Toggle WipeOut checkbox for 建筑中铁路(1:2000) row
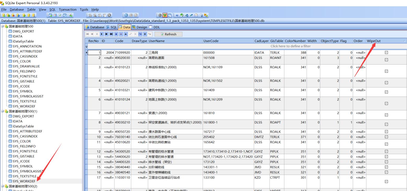Viewport: 407px width, 191px height. (x=386, y=92)
